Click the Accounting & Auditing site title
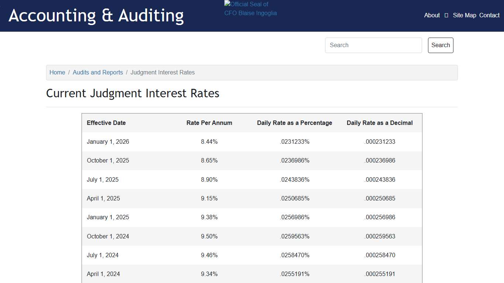The height and width of the screenshot is (283, 504). click(96, 15)
